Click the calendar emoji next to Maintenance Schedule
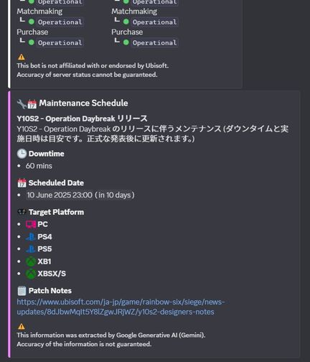This screenshot has height=362, width=310. pyautogui.click(x=32, y=104)
